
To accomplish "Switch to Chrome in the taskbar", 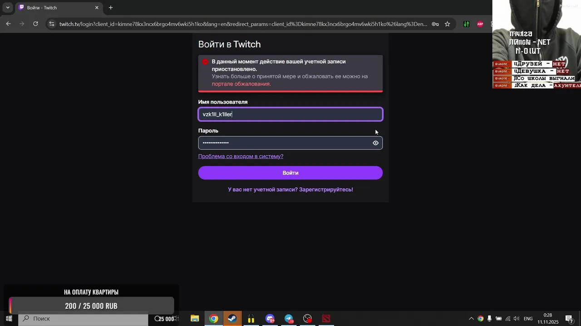I will (213, 319).
